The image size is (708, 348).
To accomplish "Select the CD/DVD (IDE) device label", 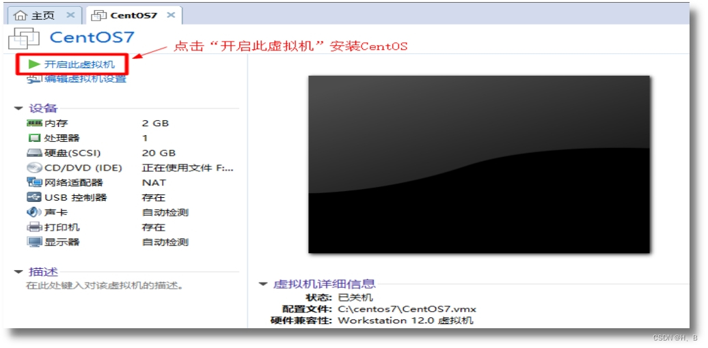I will pyautogui.click(x=83, y=168).
